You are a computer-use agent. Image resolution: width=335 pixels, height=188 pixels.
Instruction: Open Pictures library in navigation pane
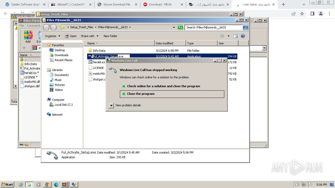tap(60, 85)
